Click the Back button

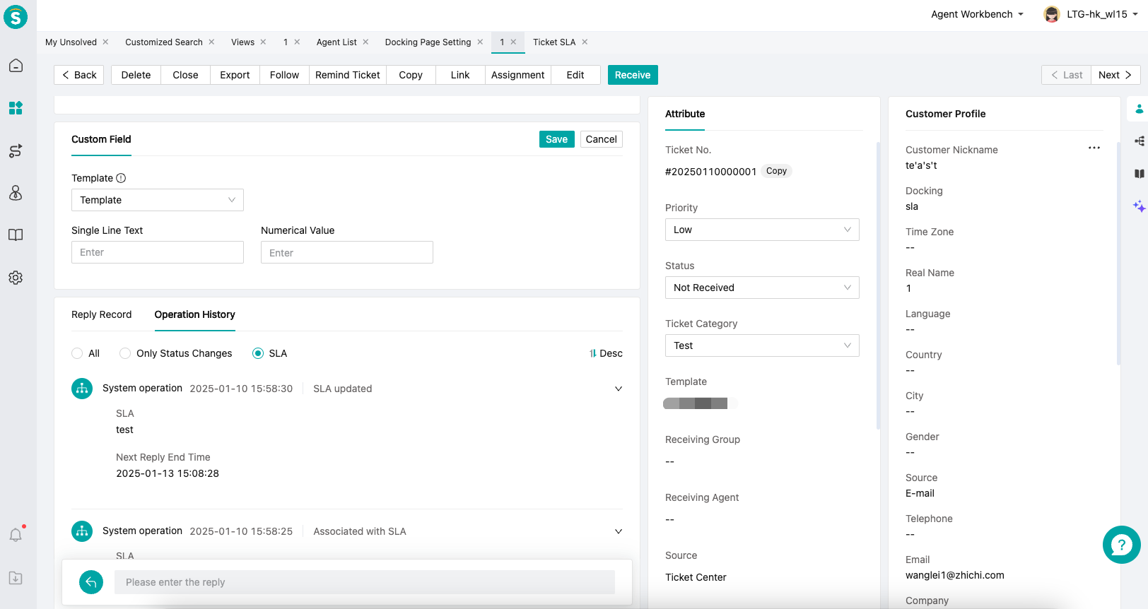(79, 75)
